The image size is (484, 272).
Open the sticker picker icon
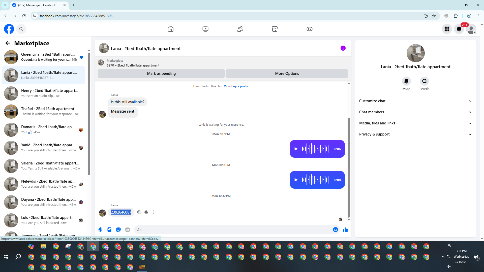(118, 230)
